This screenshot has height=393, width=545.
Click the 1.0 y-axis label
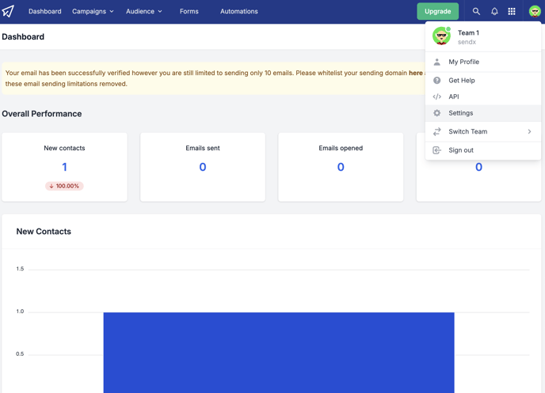click(20, 312)
